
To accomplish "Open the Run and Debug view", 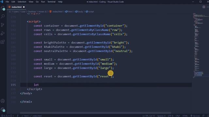I will click(3, 33).
